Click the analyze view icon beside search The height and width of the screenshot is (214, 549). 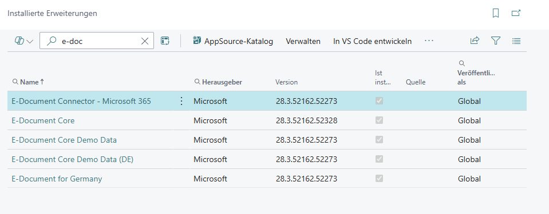click(x=165, y=41)
